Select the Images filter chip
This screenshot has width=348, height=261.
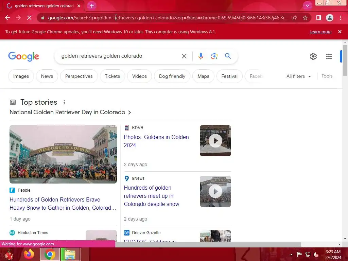click(x=21, y=76)
